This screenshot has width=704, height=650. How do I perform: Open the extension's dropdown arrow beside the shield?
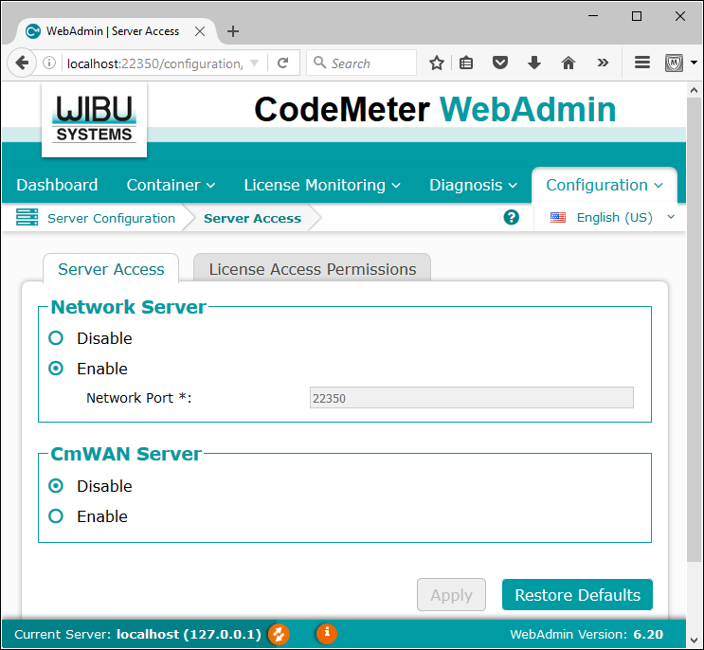tap(694, 63)
